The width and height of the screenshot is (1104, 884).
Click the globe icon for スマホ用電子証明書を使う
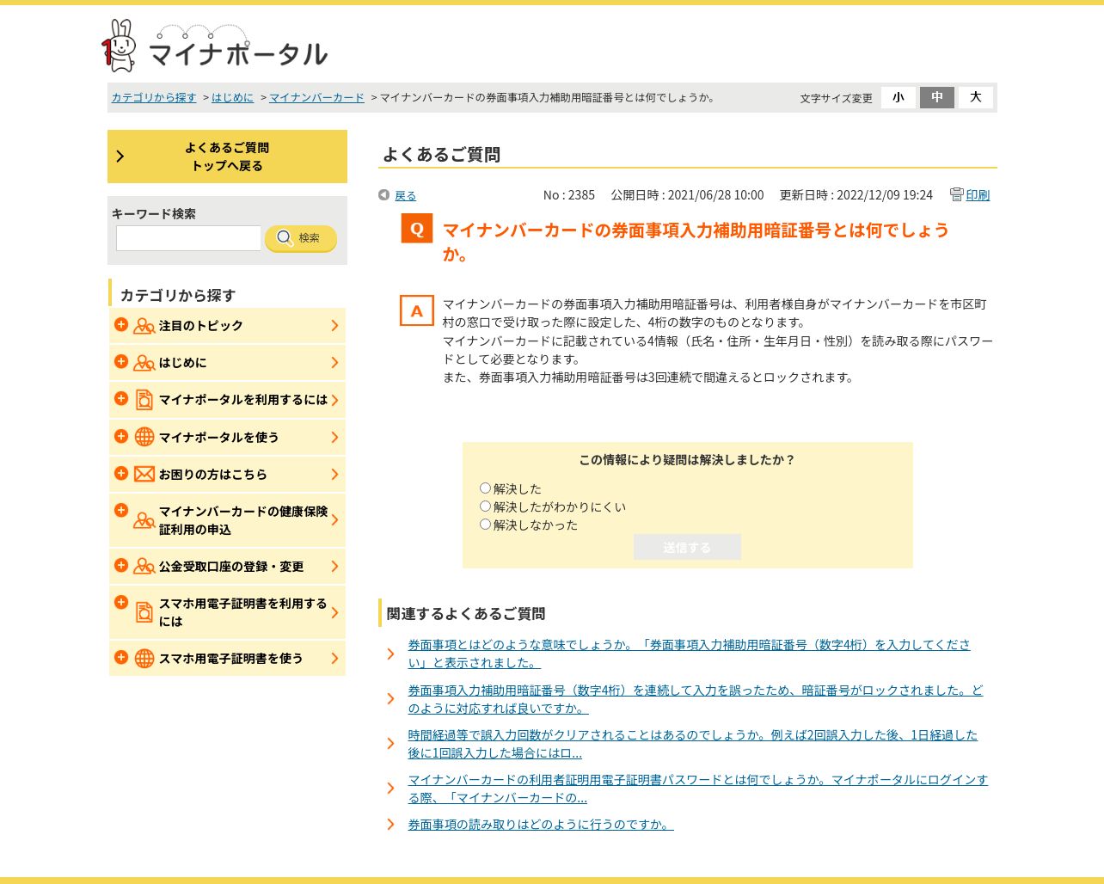point(144,659)
